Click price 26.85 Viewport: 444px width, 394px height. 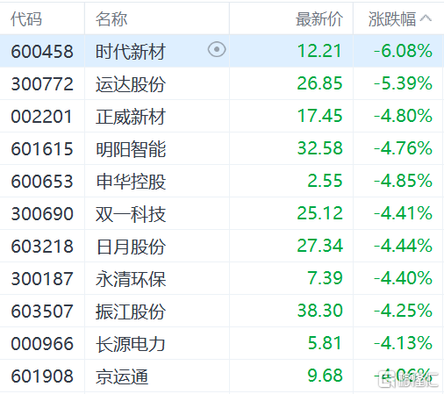click(319, 83)
